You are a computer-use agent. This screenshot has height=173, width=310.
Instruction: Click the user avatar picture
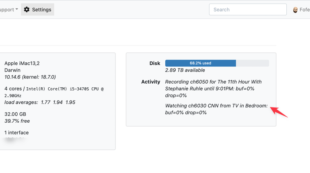pyautogui.click(x=295, y=10)
